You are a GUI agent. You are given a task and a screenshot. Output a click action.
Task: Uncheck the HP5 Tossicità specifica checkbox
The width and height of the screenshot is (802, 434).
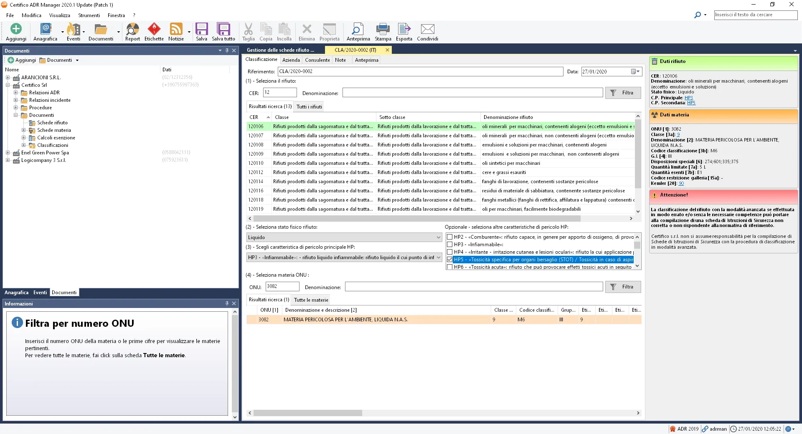[450, 260]
